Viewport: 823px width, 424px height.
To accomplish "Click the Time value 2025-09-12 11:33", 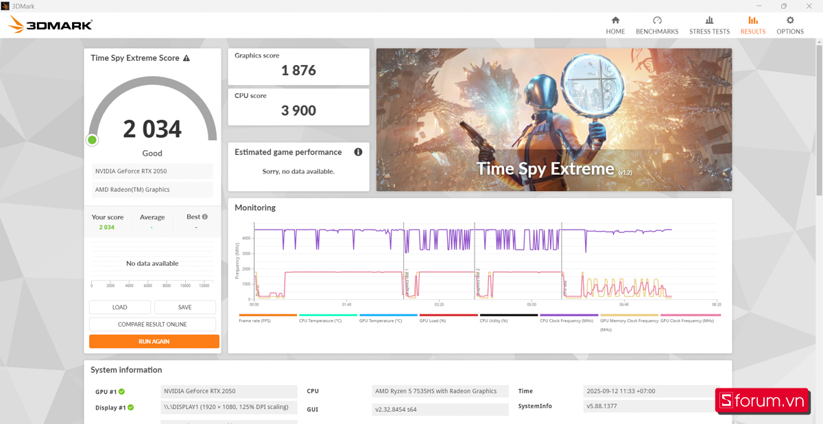I will [652, 391].
